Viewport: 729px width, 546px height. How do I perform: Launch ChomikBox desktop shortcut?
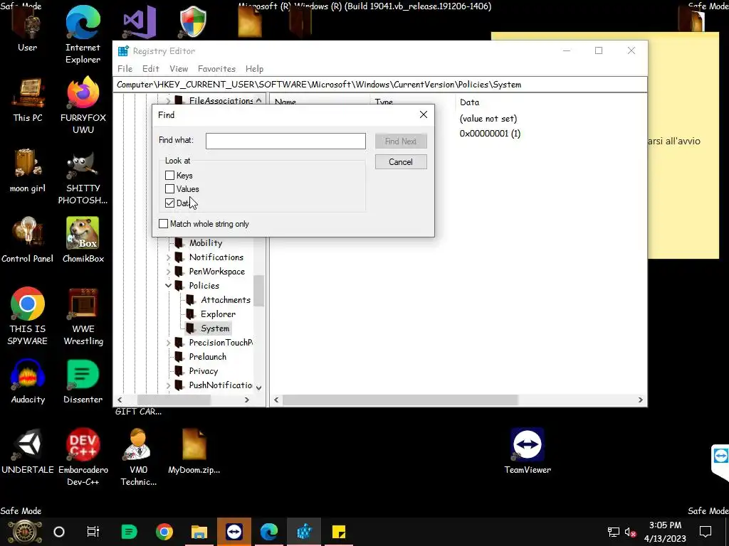click(83, 241)
